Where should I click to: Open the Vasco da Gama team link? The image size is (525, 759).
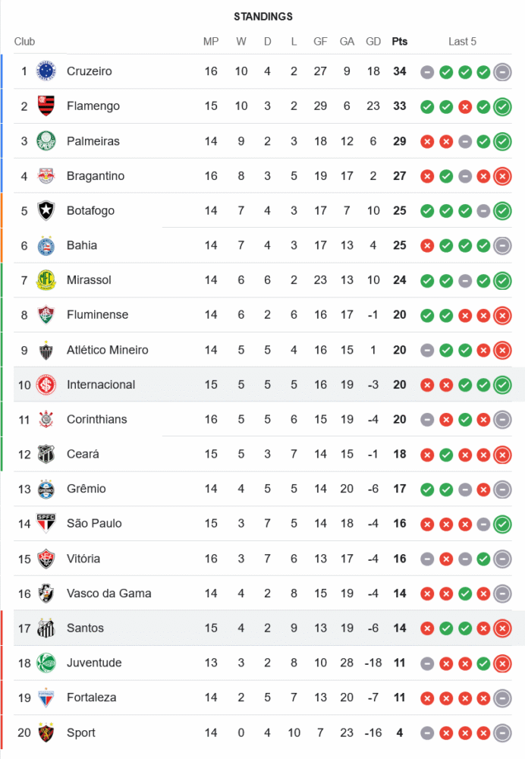[108, 594]
